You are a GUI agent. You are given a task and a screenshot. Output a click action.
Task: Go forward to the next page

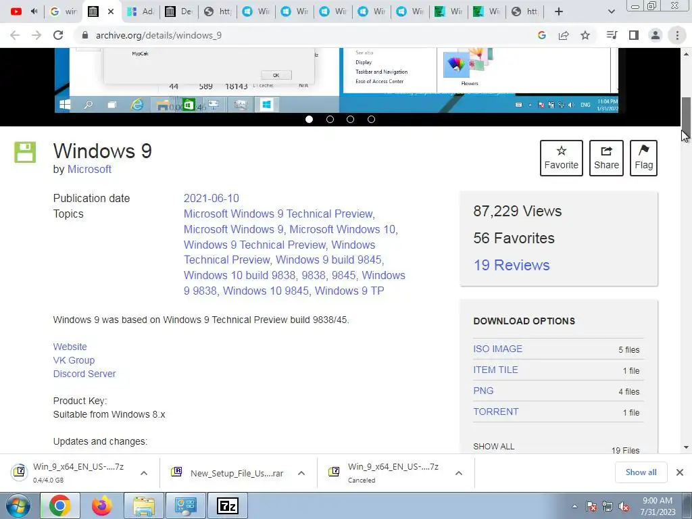(x=36, y=35)
